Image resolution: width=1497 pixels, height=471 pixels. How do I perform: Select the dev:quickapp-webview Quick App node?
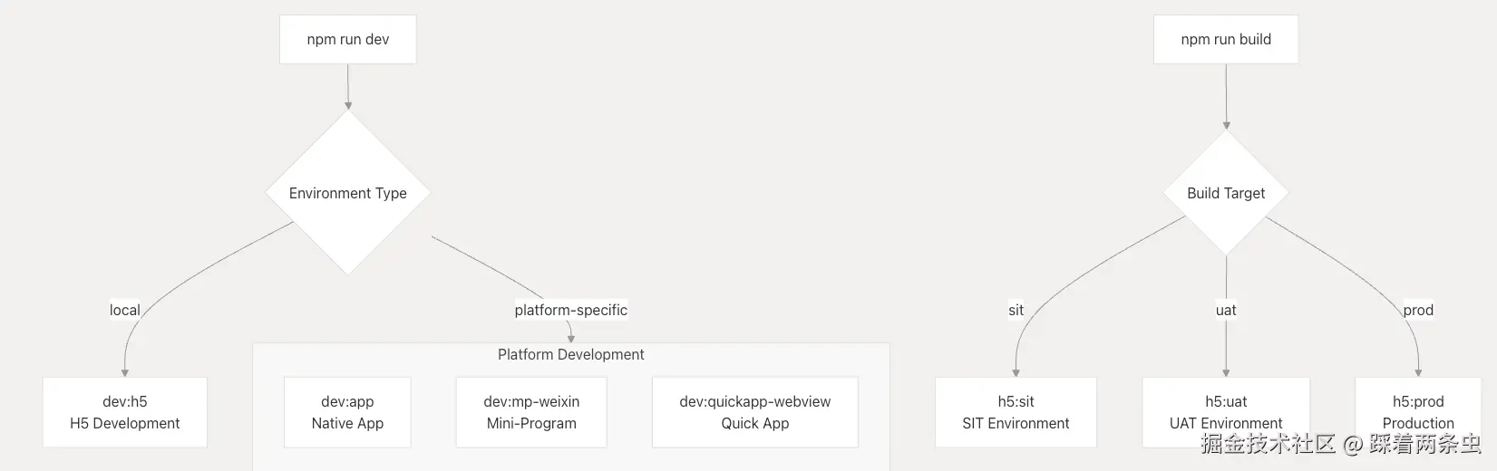[754, 412]
